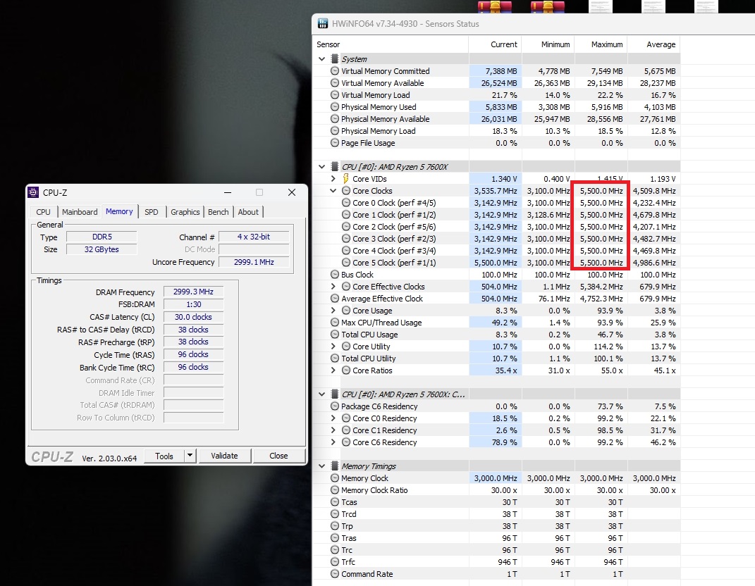Image resolution: width=755 pixels, height=586 pixels.
Task: Open the Graphics tab in CPU-Z
Action: point(185,212)
